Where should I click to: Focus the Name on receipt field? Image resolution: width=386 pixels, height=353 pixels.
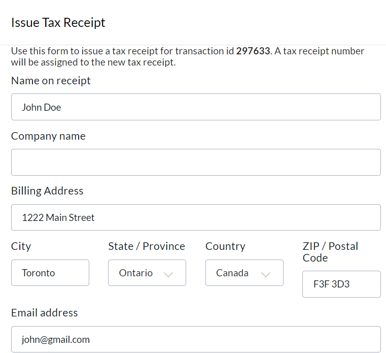(x=196, y=107)
